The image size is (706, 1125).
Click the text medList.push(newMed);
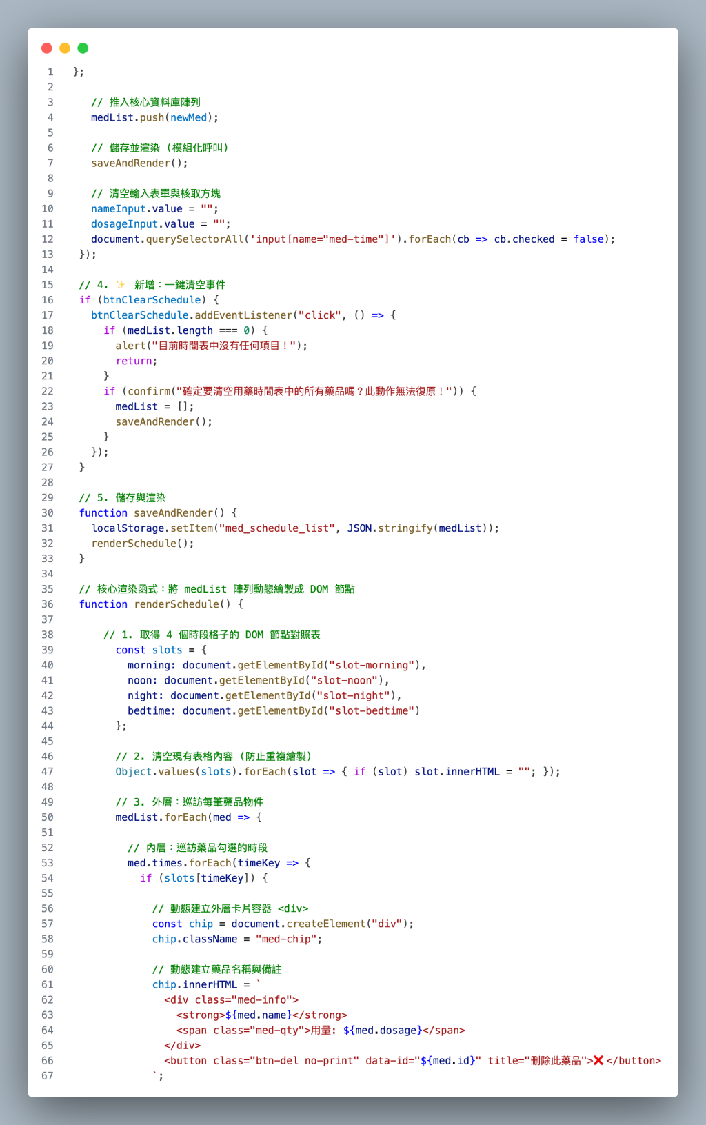(x=154, y=118)
